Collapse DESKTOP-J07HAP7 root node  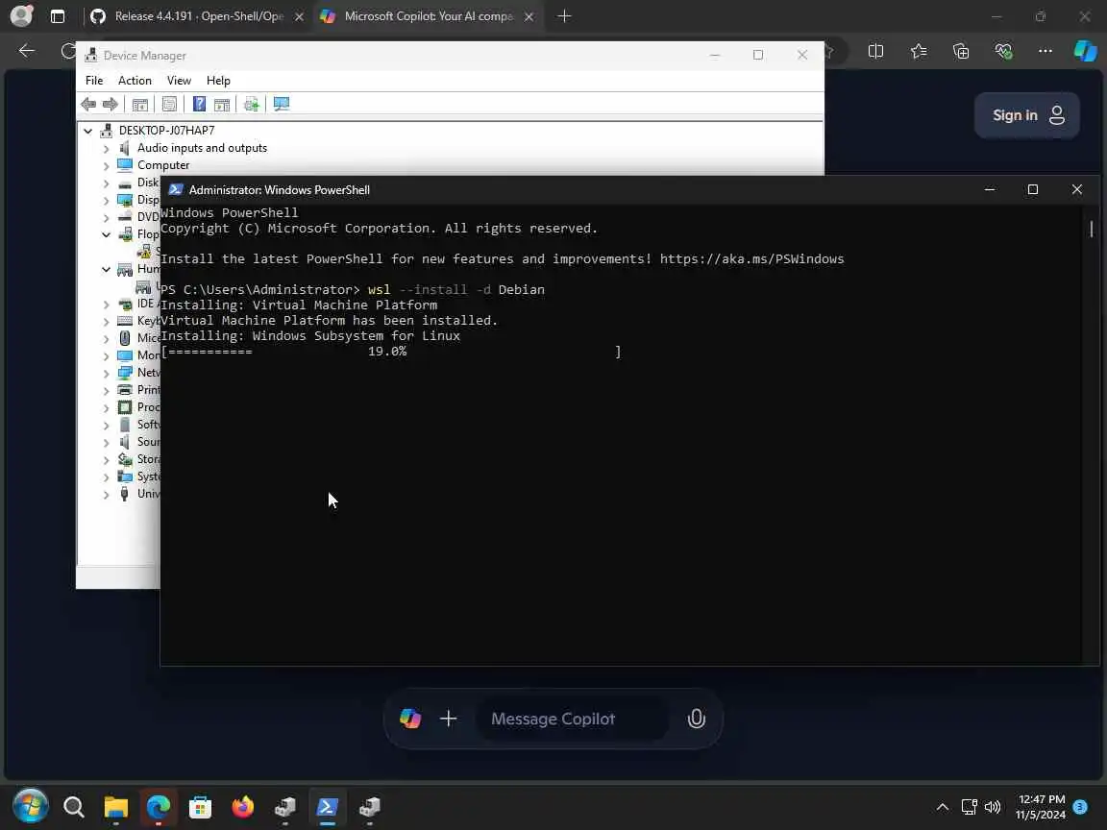[88, 131]
